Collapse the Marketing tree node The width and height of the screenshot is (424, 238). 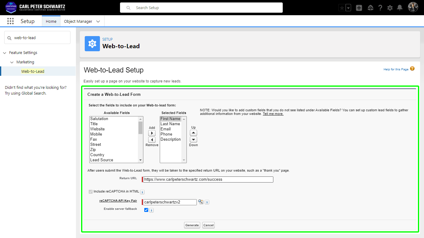click(x=12, y=62)
